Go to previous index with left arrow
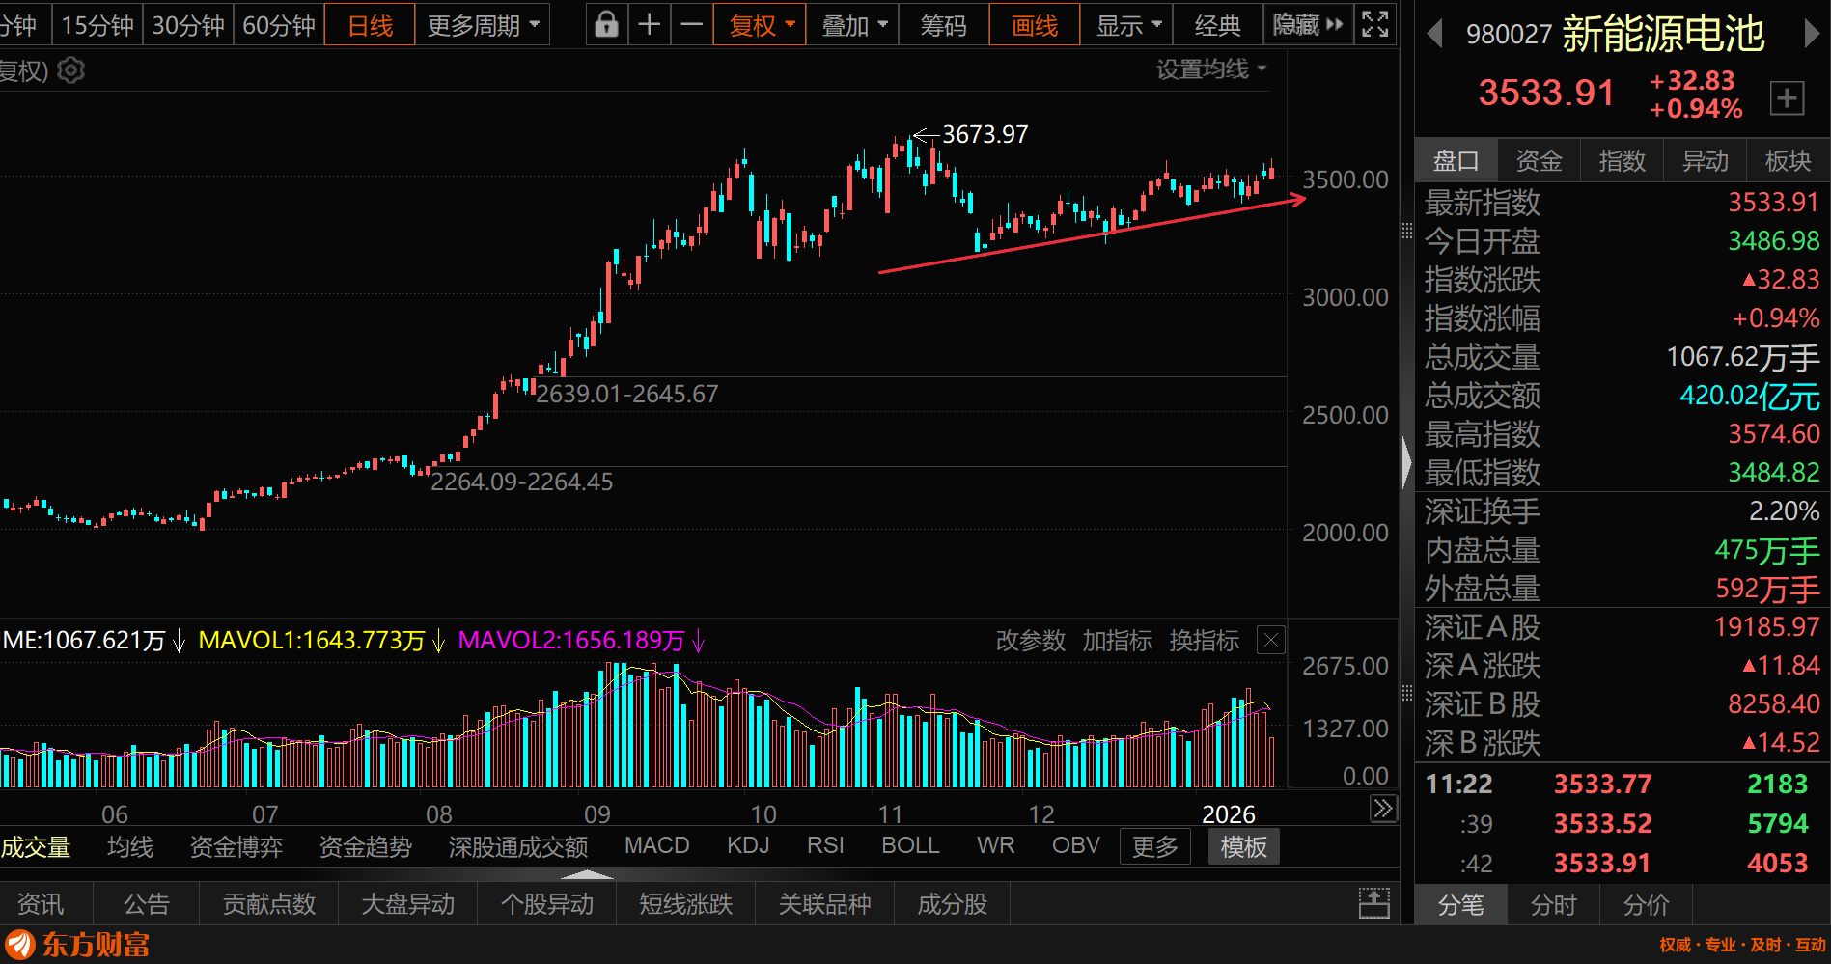1831x964 pixels. pos(1435,34)
